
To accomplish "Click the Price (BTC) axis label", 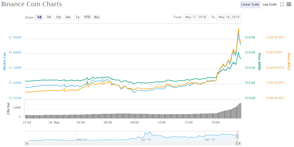I will (289, 61).
